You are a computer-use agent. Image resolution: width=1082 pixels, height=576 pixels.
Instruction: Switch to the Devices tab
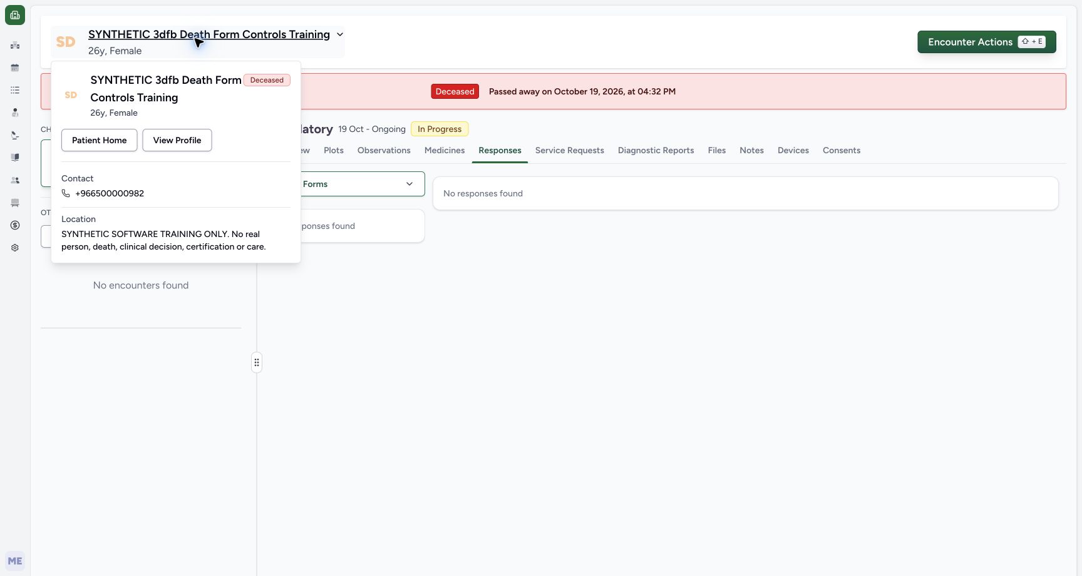793,150
